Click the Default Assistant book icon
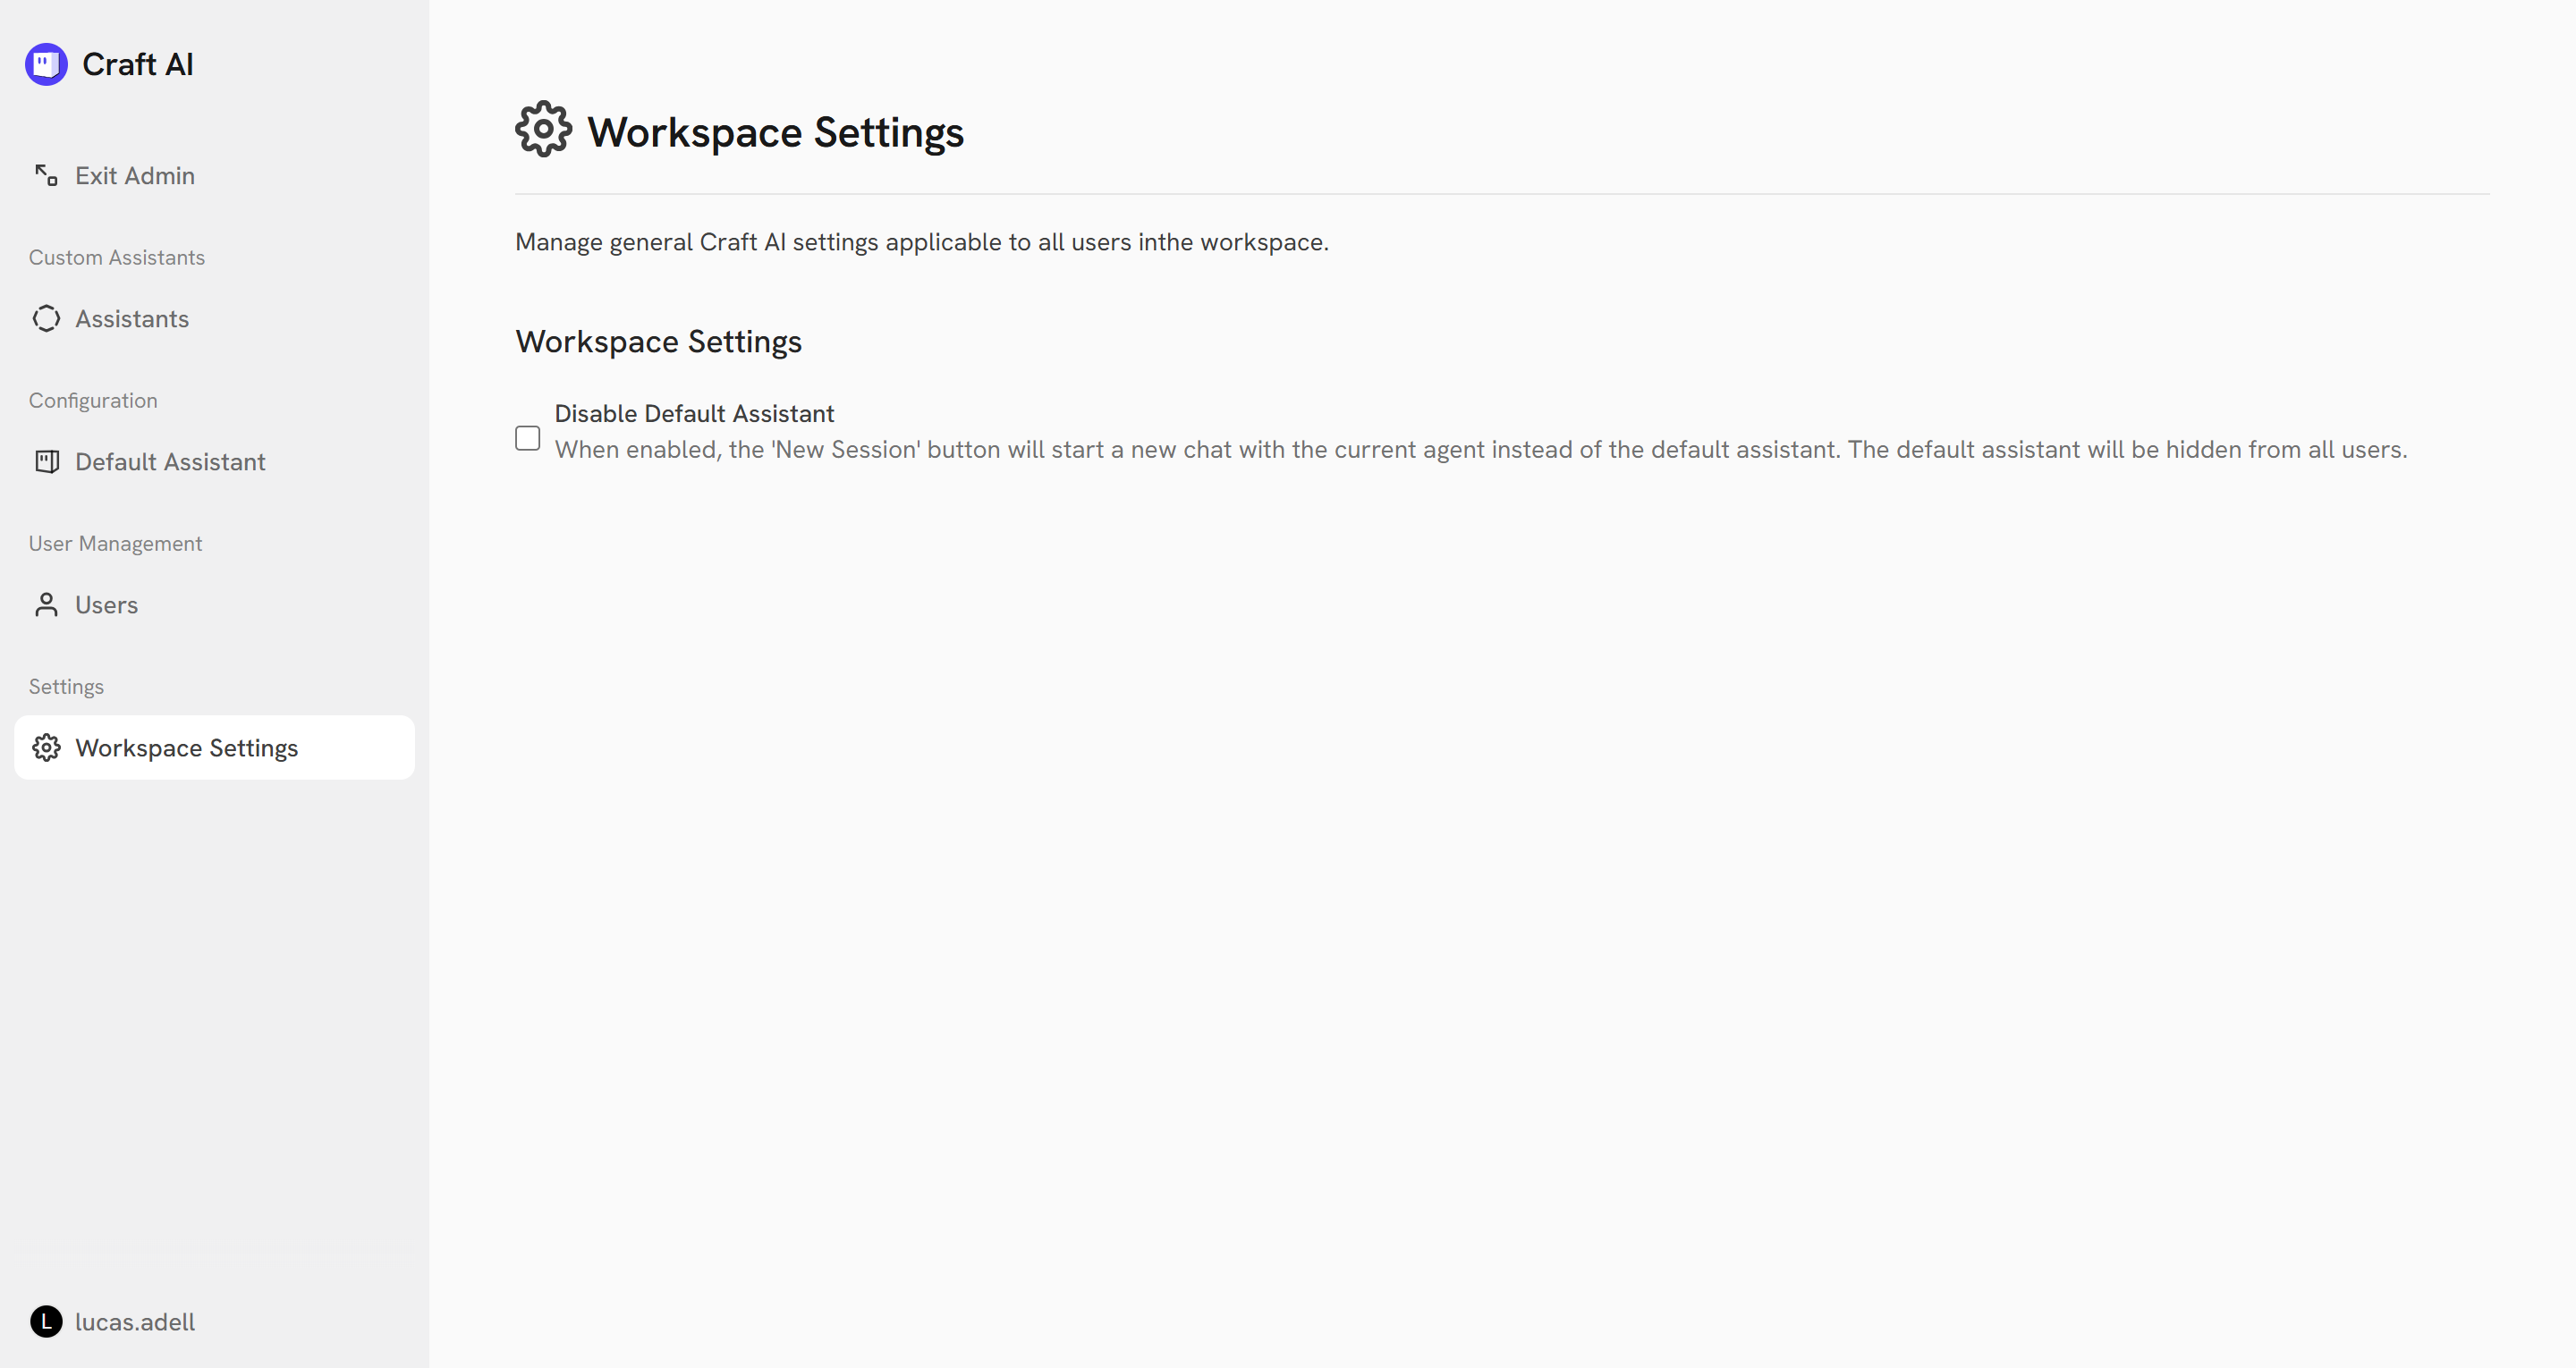 click(x=46, y=461)
